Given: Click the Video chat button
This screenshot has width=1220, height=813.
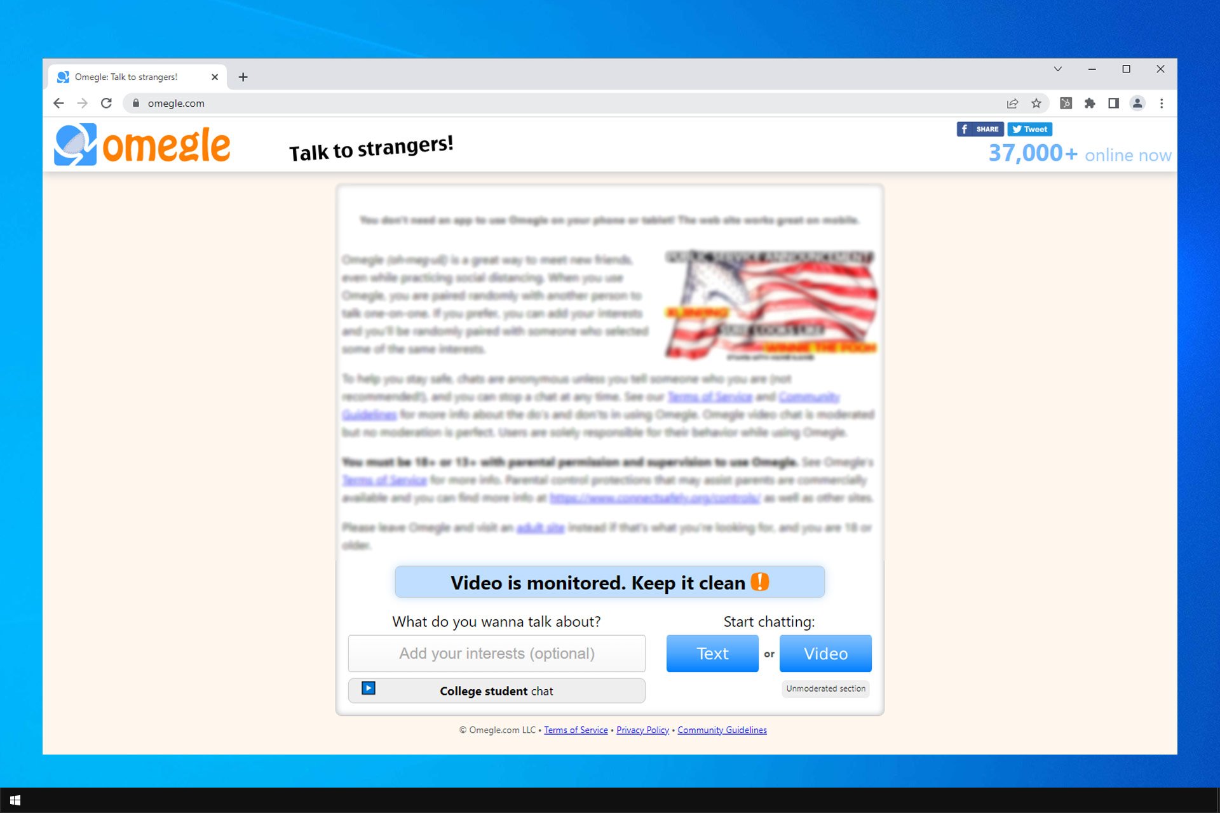Looking at the screenshot, I should click(x=824, y=654).
